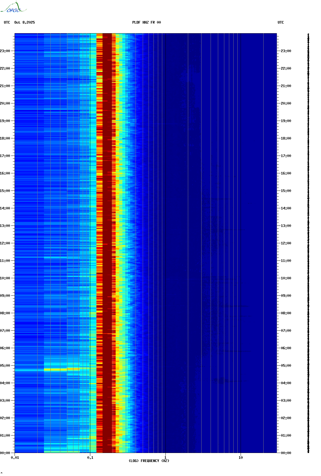Click the seismogram waveform trace strip

[x=308, y=243]
